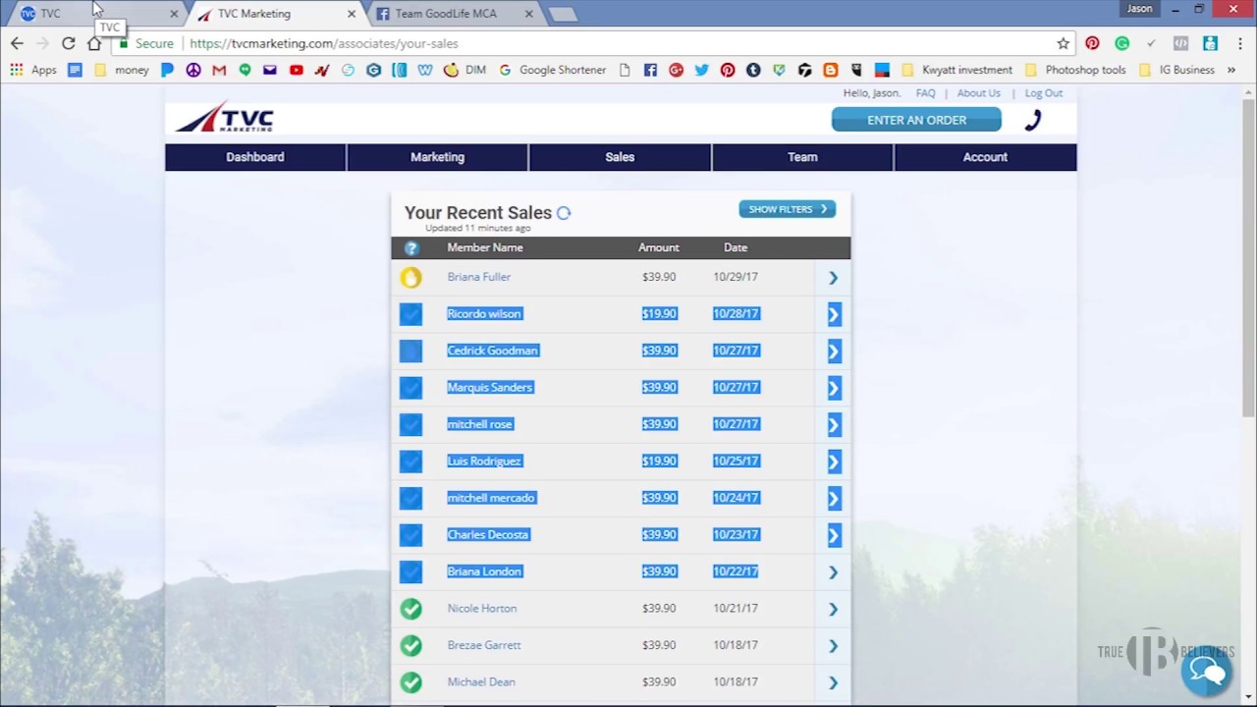Open the Dashboard menu

[x=255, y=157]
